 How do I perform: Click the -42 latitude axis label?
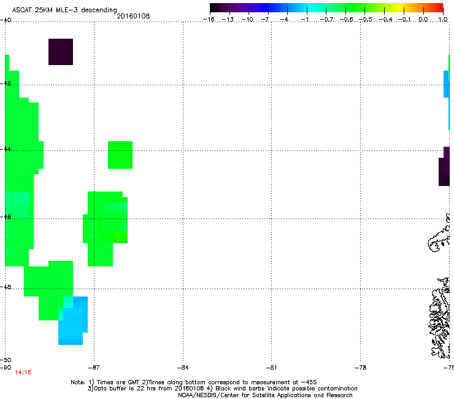[6, 83]
